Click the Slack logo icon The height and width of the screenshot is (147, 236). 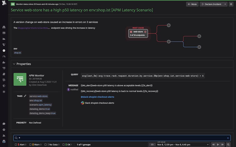click(82, 103)
